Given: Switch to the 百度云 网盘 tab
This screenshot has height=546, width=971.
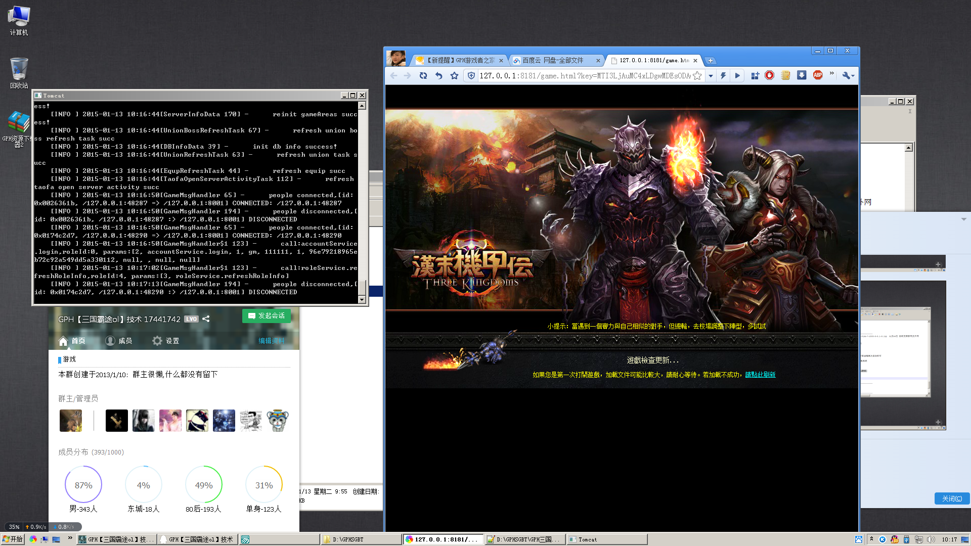Looking at the screenshot, I should coord(553,60).
